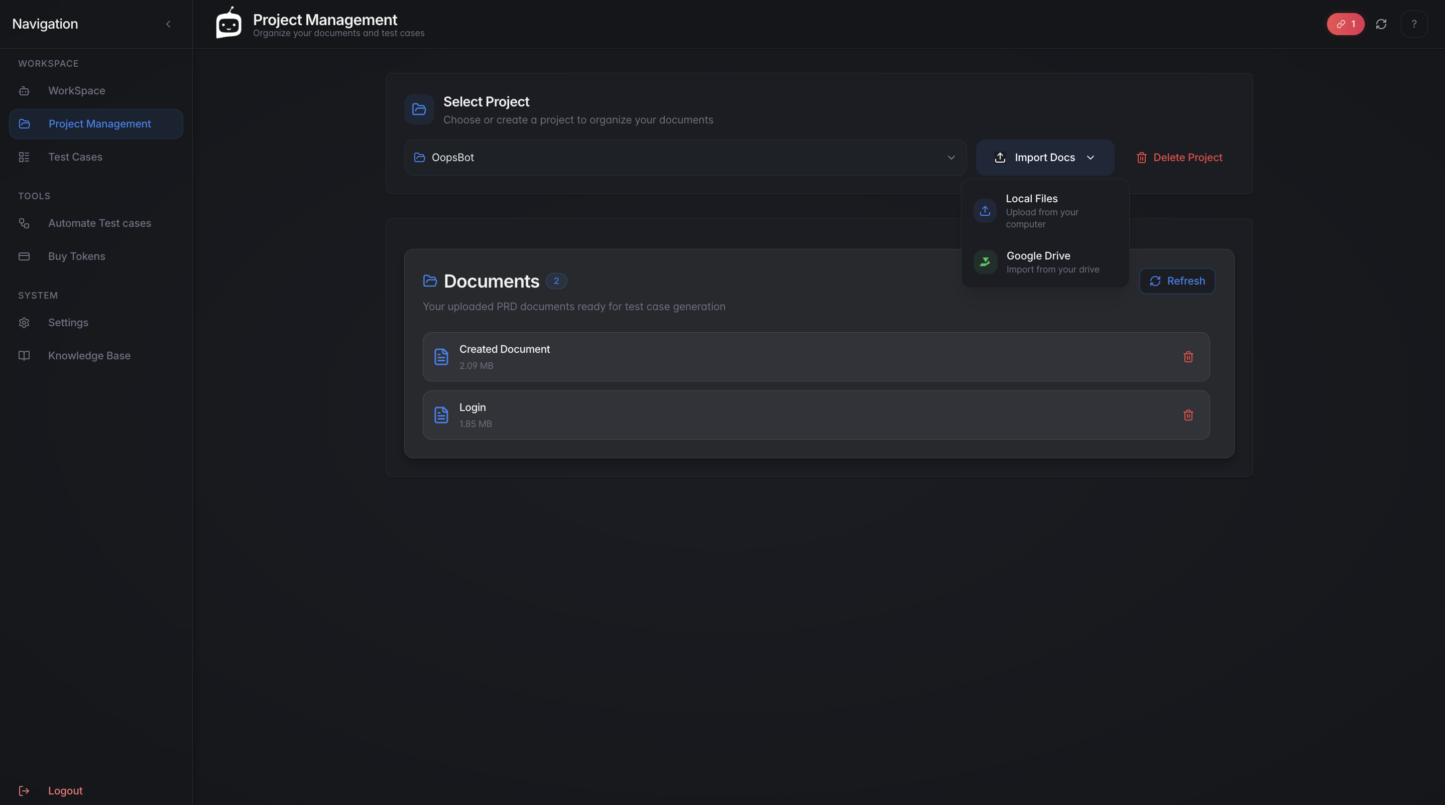The image size is (1445, 805).
Task: Collapse the Navigation sidebar chevron
Action: click(168, 24)
